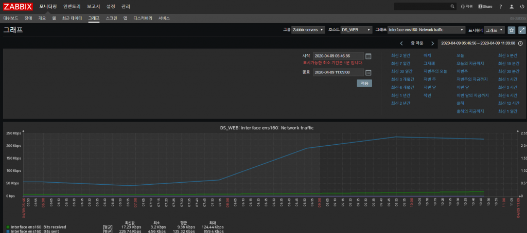Image resolution: width=527 pixels, height=233 pixels.
Task: Switch to the 웹 tab
Action: [54, 18]
